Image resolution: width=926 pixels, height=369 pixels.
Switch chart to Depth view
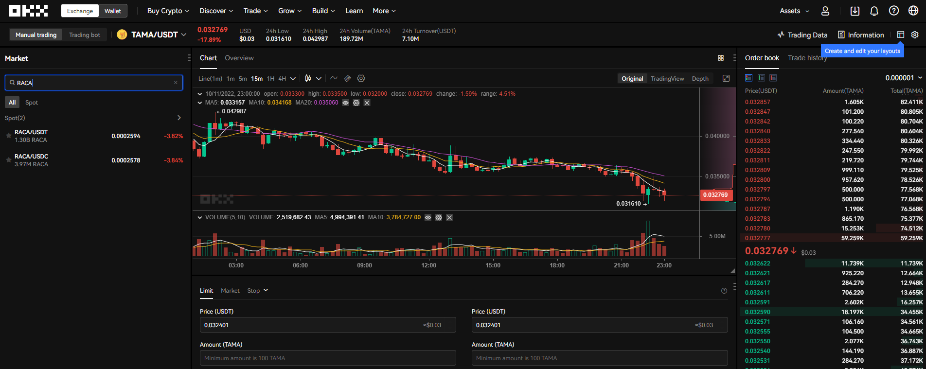tap(700, 78)
